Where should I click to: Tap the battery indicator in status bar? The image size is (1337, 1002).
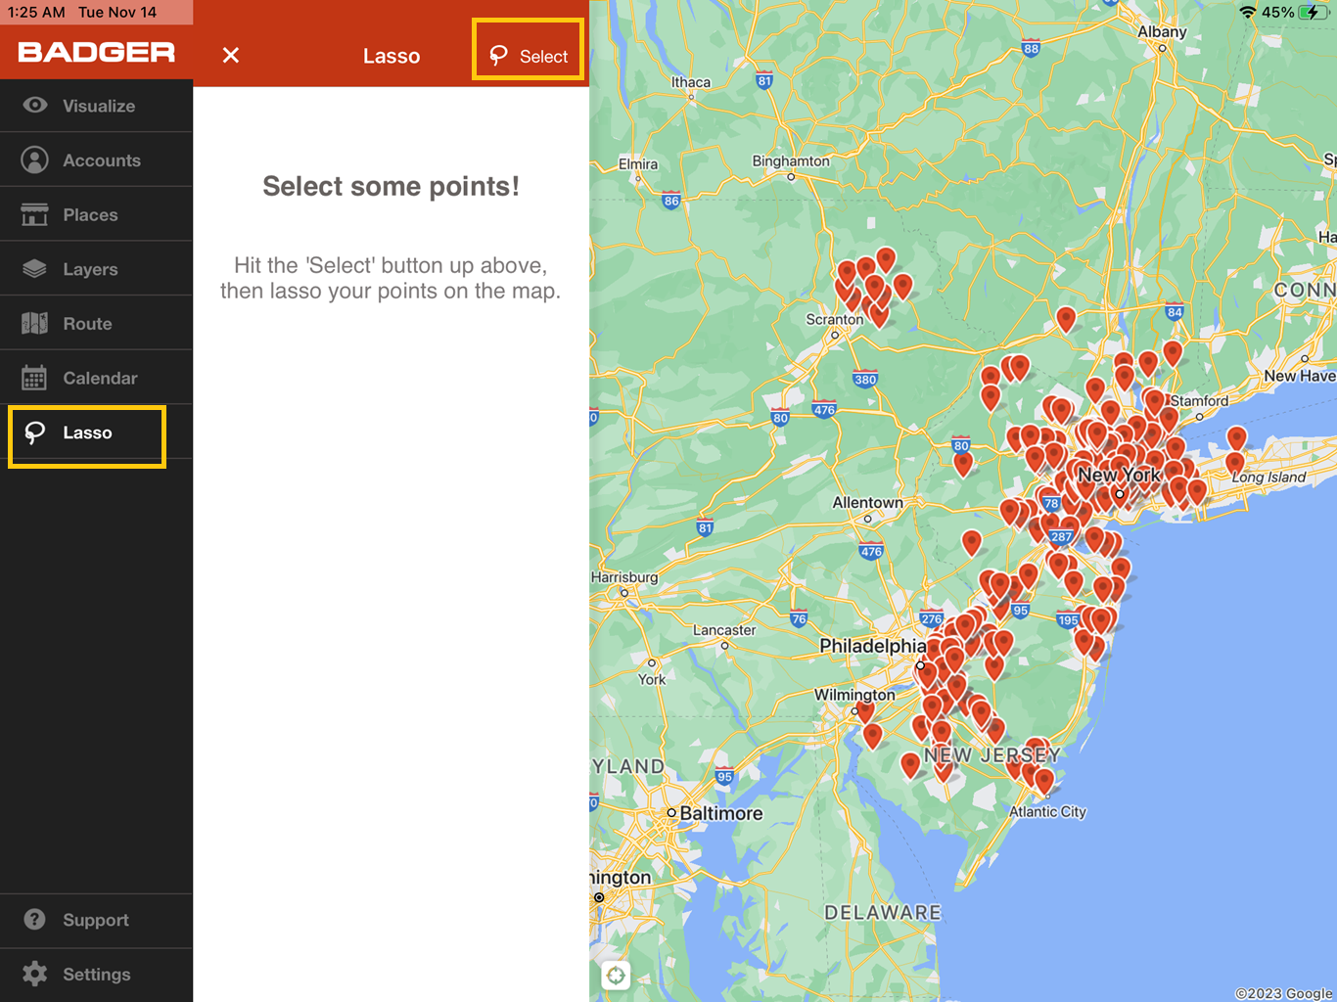(x=1314, y=13)
